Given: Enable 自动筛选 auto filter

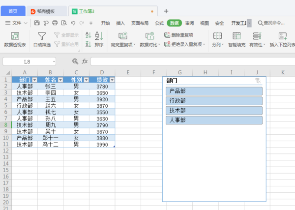Looking at the screenshot, I should (42, 39).
